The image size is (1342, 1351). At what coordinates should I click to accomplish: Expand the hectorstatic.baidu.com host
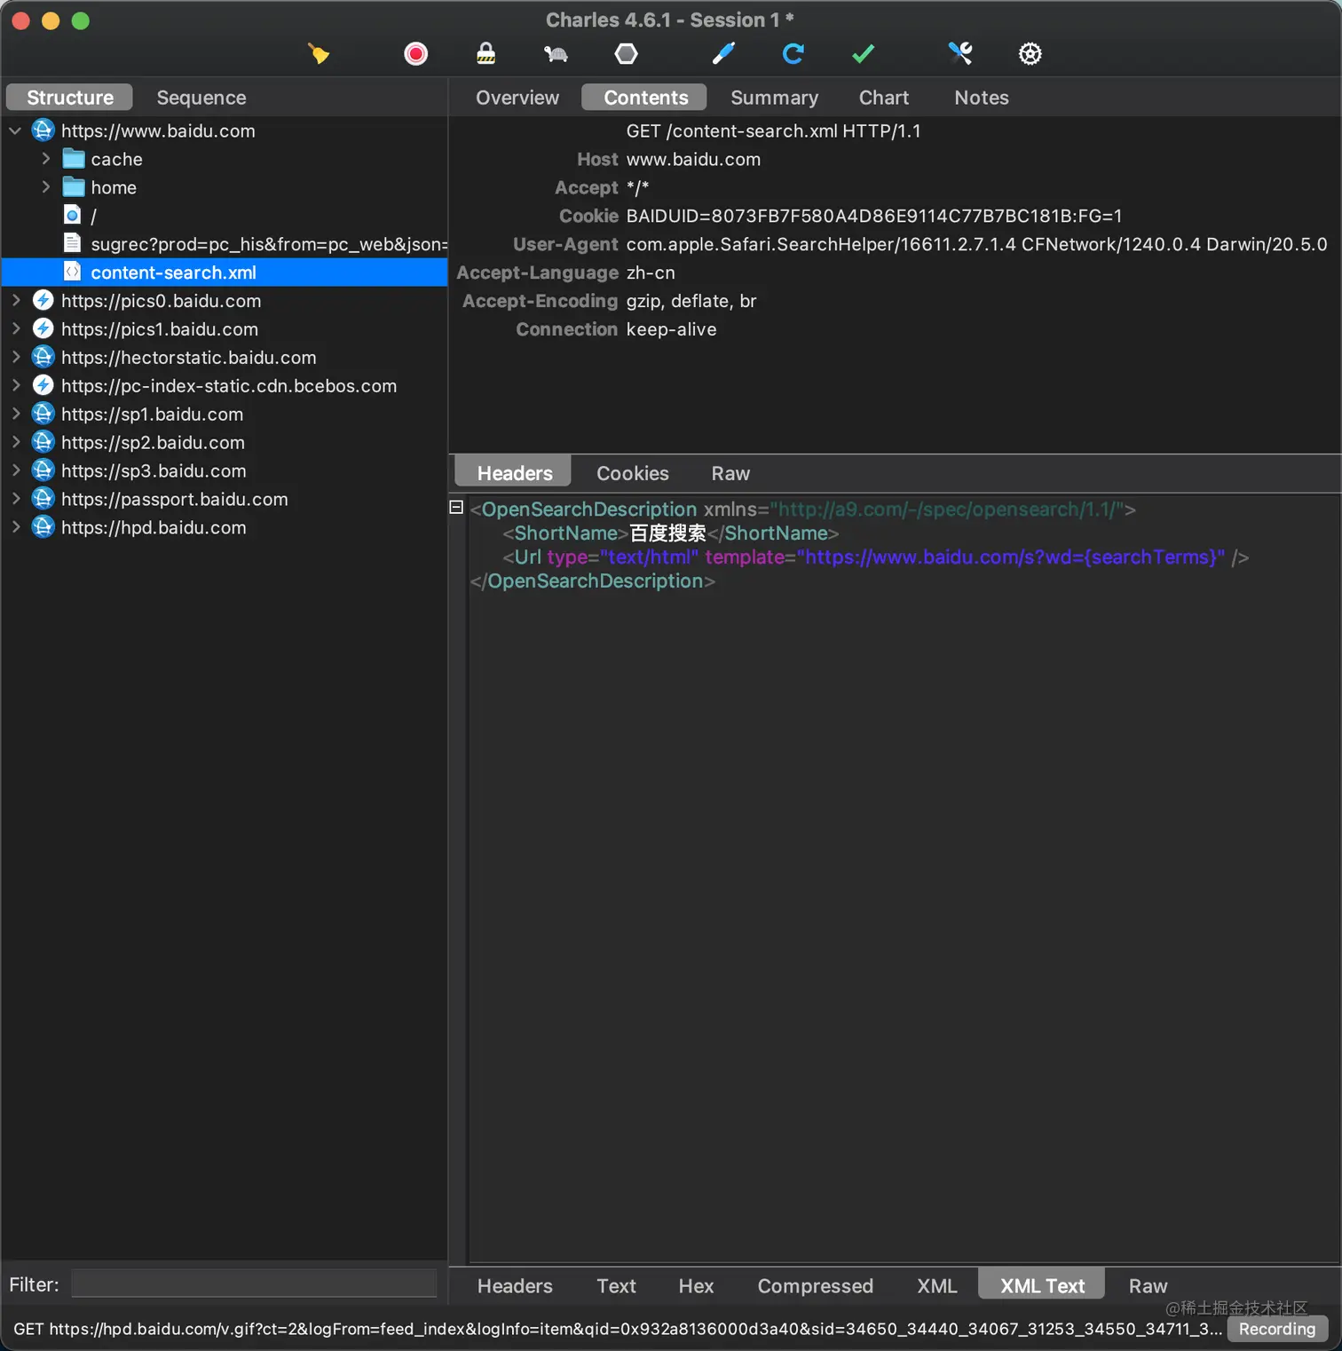pyautogui.click(x=15, y=358)
